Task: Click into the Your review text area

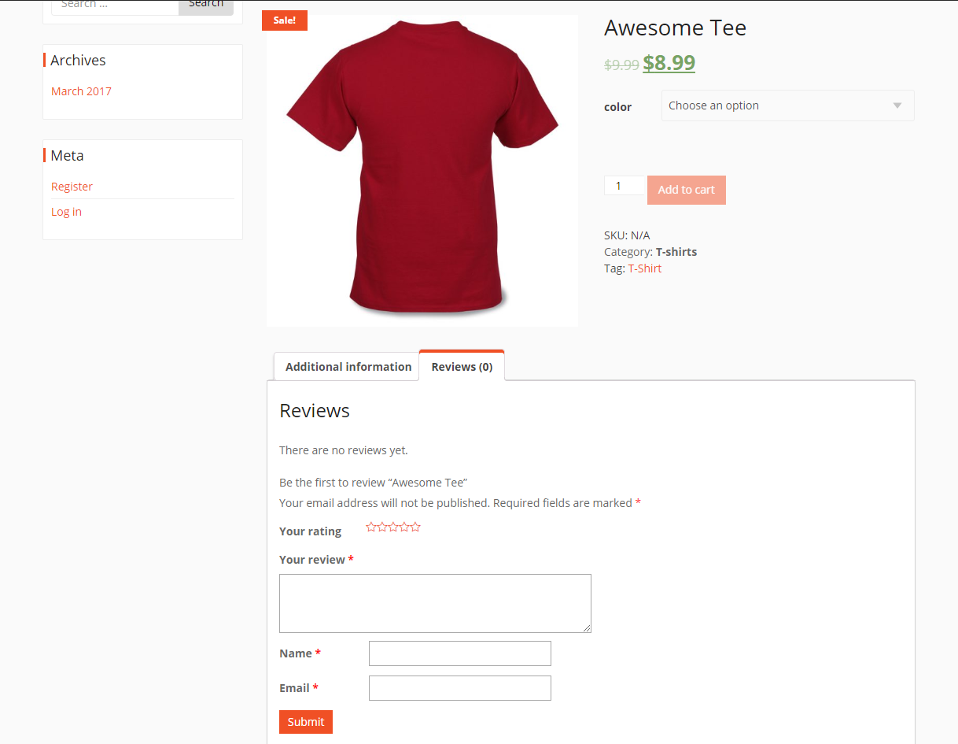Action: (x=435, y=603)
